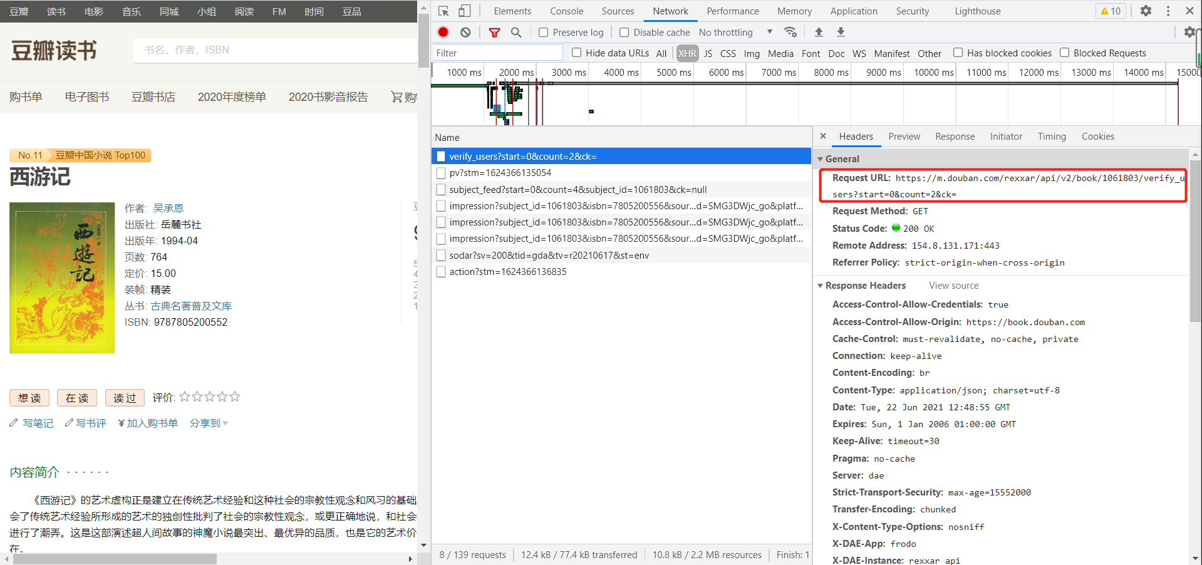Click the webpage horizontal scrollbar thumb
This screenshot has height=565, width=1202.
(115, 559)
